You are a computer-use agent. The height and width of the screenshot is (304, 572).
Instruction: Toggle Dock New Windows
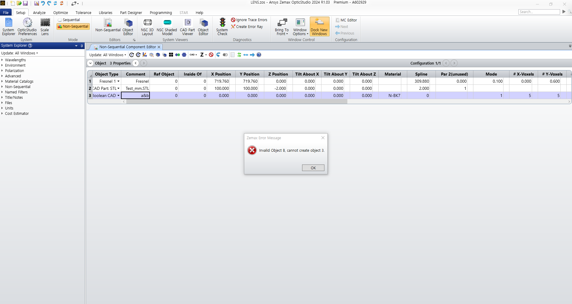point(319,27)
